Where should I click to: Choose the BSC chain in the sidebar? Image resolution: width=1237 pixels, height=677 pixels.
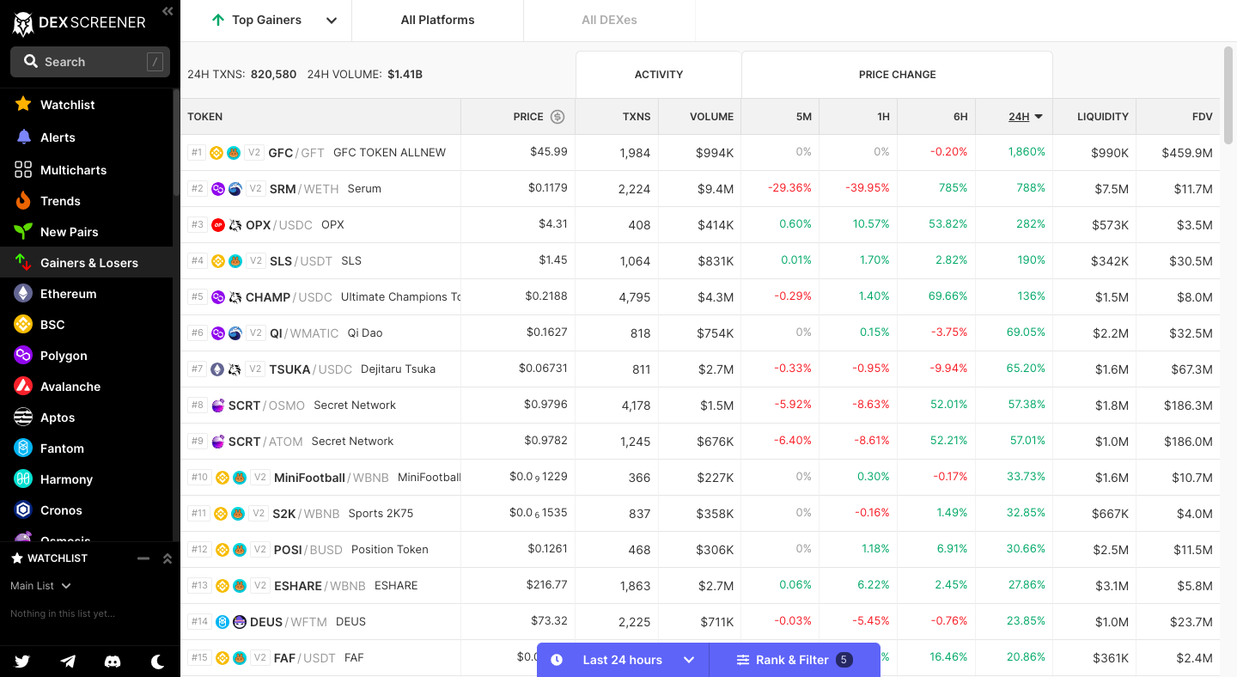click(x=86, y=325)
